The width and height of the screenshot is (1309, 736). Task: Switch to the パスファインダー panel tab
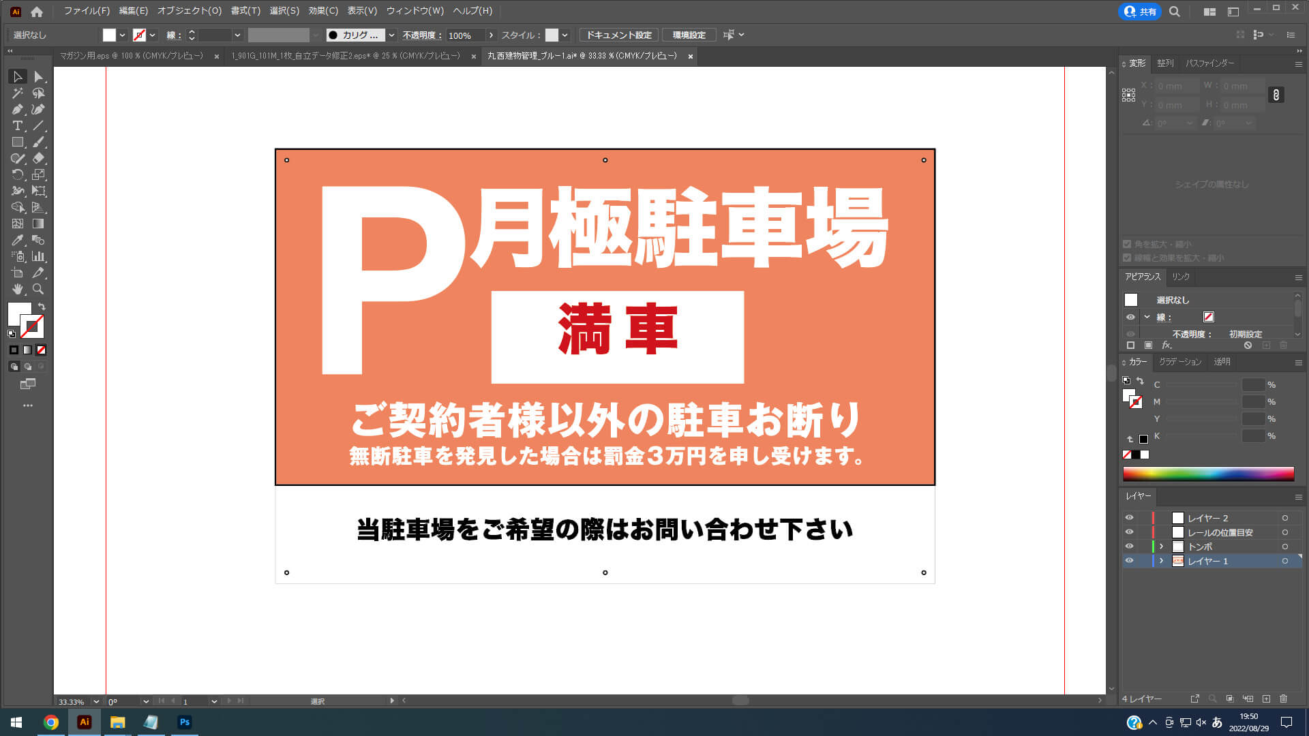[x=1210, y=63]
